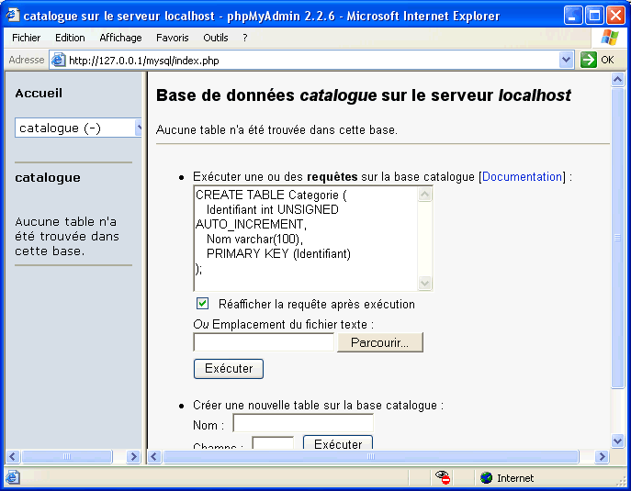Viewport: 631px width, 491px height.
Task: Click main vertical scrollbar thumb
Action: 617,238
